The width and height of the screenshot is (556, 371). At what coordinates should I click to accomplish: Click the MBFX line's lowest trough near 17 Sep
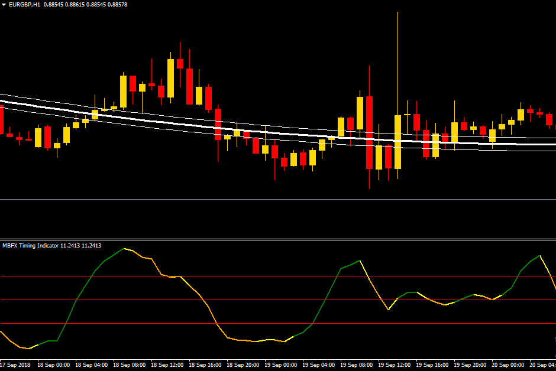click(27, 349)
